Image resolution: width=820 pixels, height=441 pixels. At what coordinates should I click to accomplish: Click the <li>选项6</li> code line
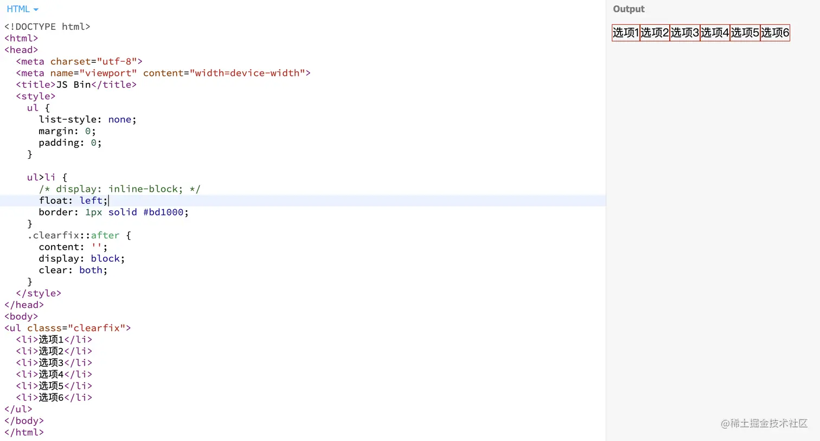tap(54, 397)
